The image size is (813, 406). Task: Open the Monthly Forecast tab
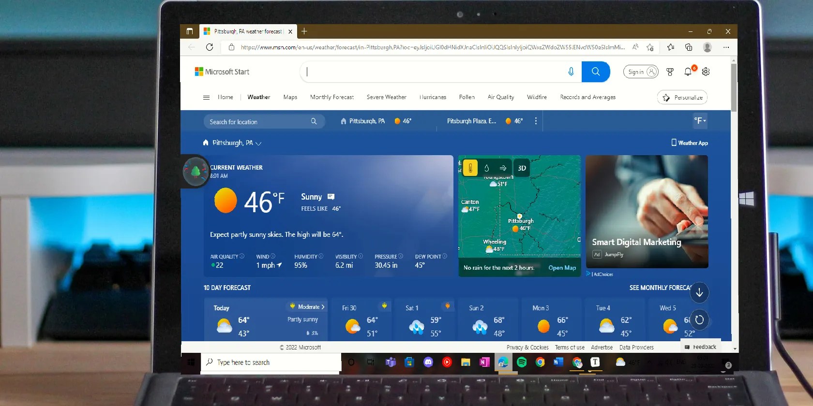click(x=332, y=97)
